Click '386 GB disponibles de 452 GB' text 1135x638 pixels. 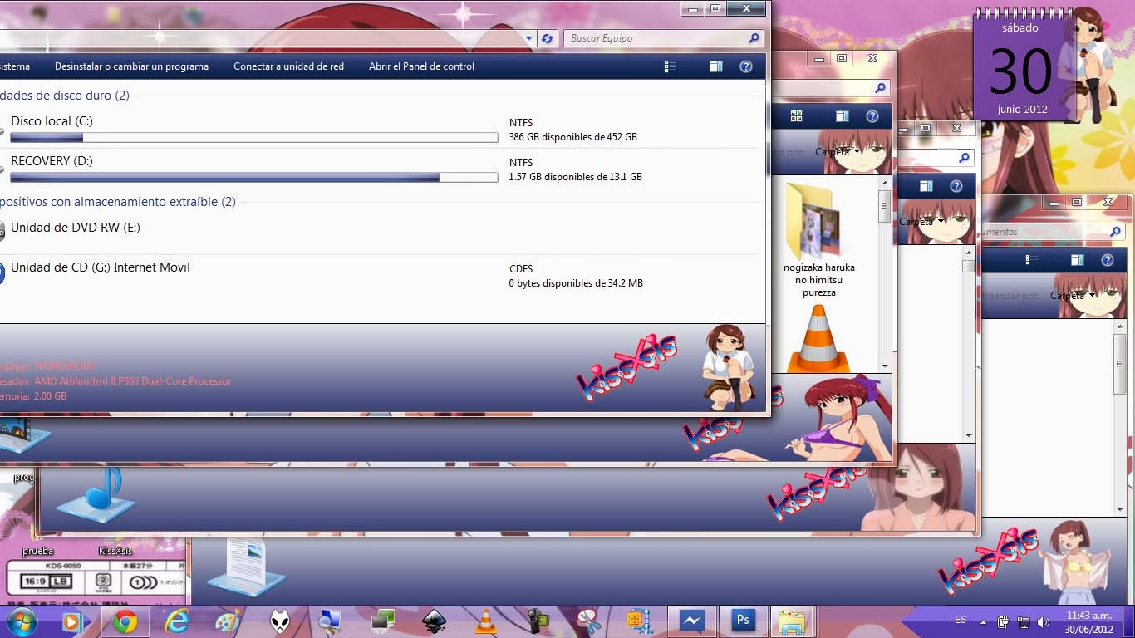point(573,137)
